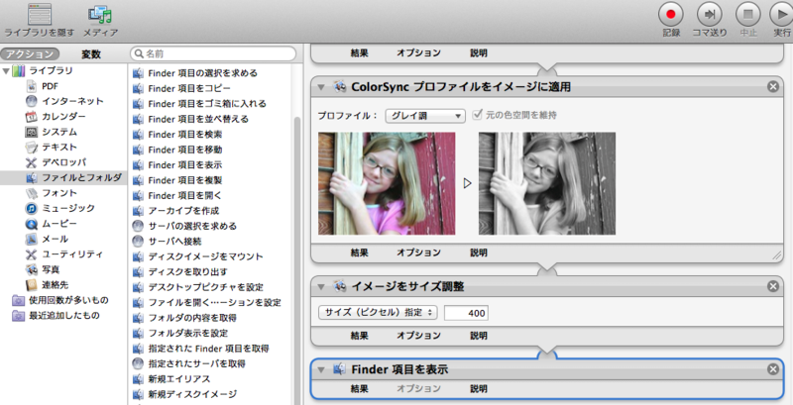Open the プロファイル グレイ調 dropdown
Image resolution: width=793 pixels, height=405 pixels.
coord(425,116)
